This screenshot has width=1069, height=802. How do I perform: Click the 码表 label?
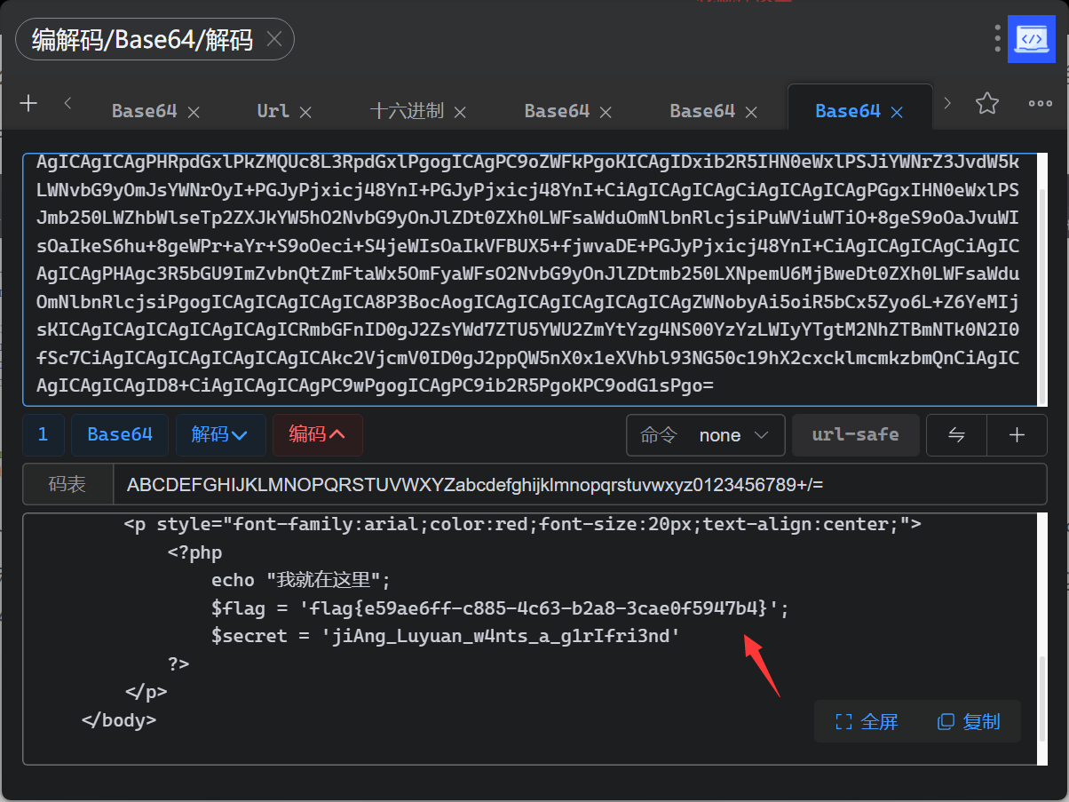click(67, 485)
